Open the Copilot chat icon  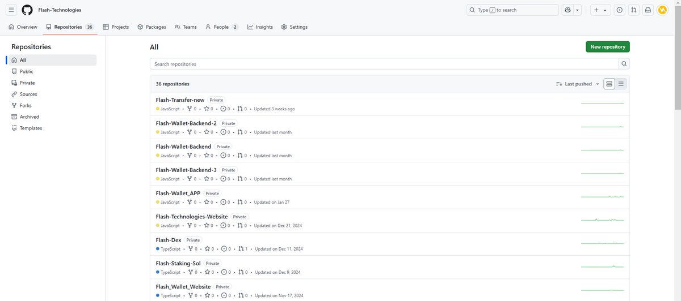[567, 10]
